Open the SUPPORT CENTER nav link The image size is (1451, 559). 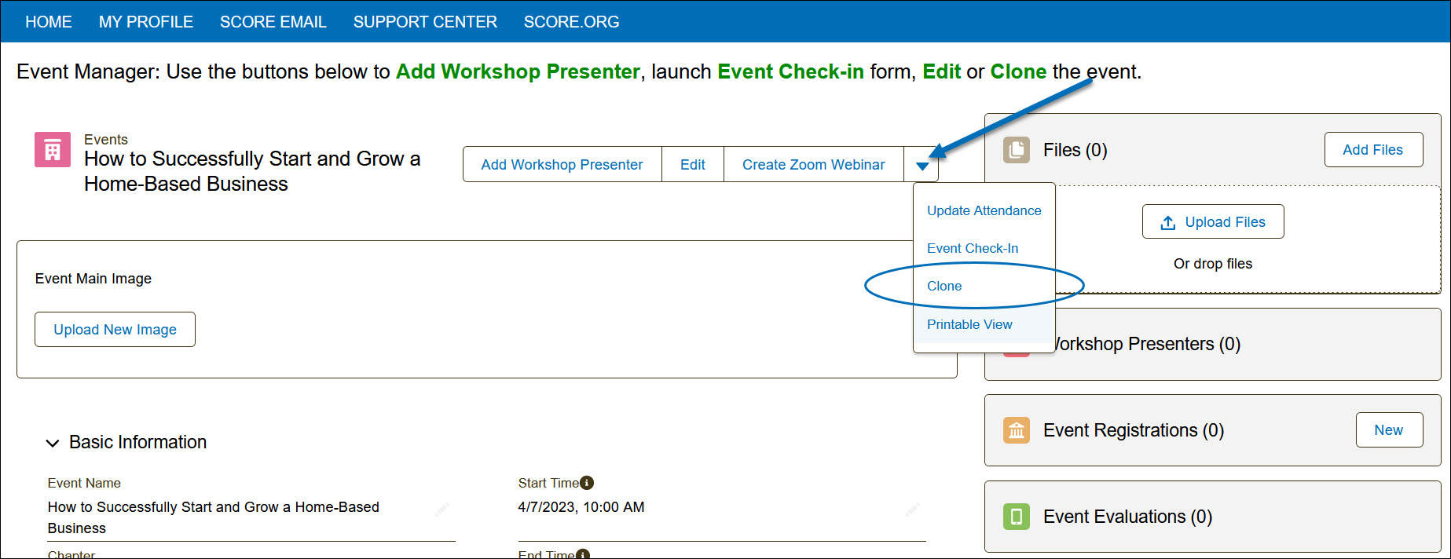pyautogui.click(x=425, y=22)
